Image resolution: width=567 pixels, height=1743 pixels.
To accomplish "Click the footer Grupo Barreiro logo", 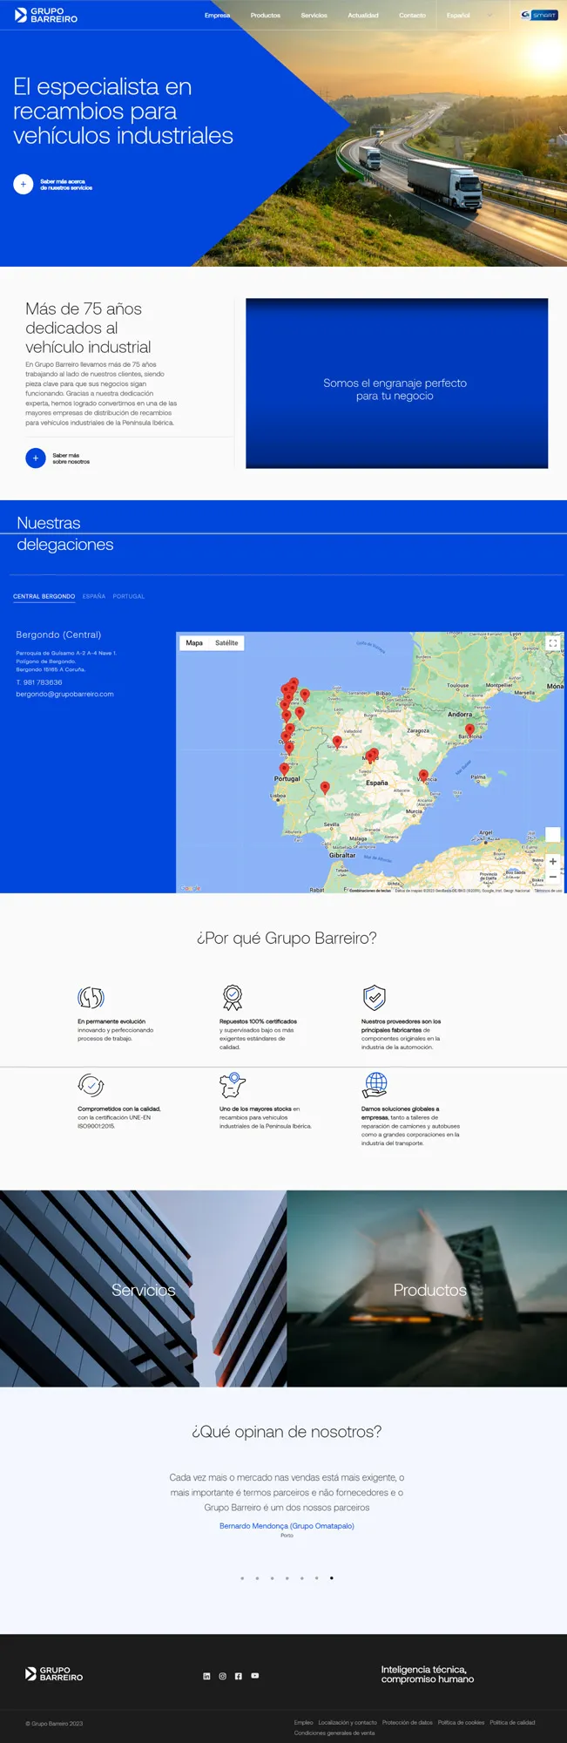I will pos(54,1674).
